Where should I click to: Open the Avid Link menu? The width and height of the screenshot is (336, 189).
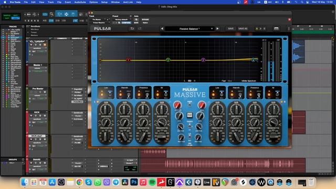[x=128, y=2]
